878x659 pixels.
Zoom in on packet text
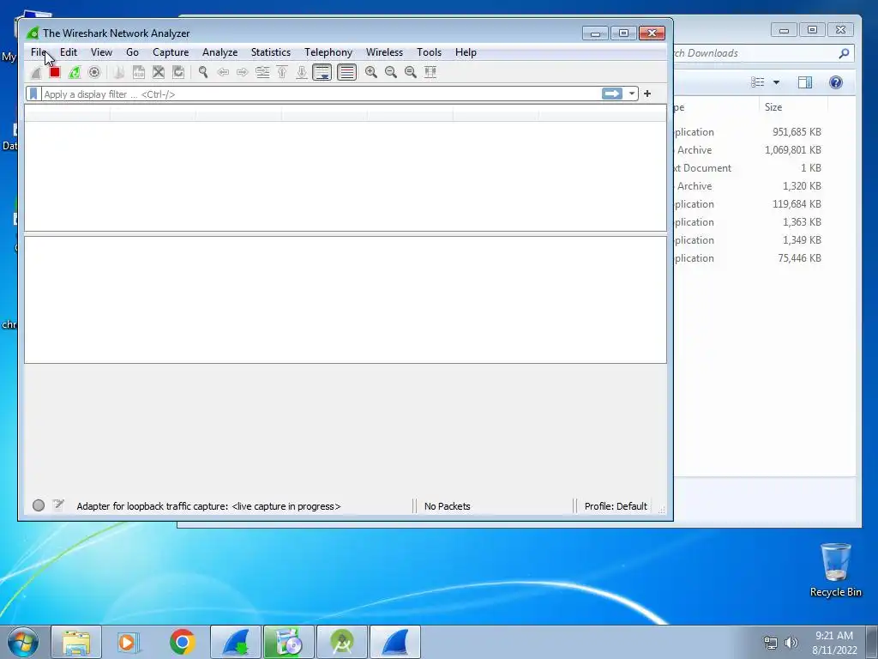[370, 72]
